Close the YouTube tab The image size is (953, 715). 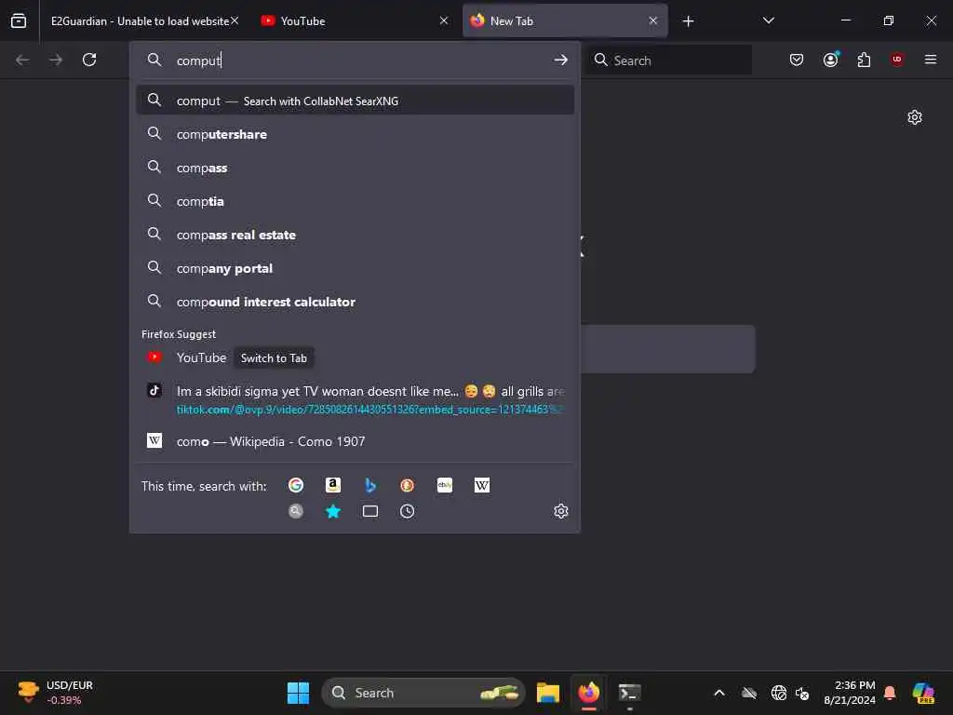pos(444,20)
